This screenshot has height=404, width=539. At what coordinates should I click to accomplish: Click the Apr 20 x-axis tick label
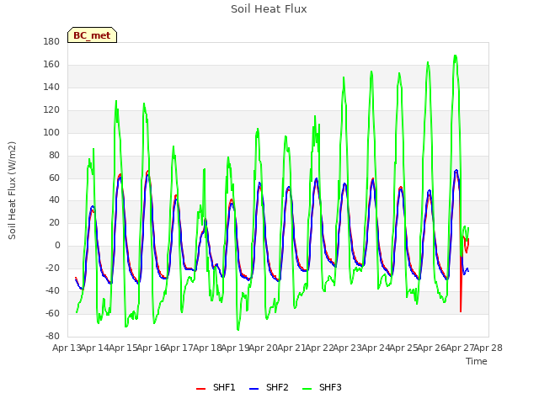click(x=264, y=348)
